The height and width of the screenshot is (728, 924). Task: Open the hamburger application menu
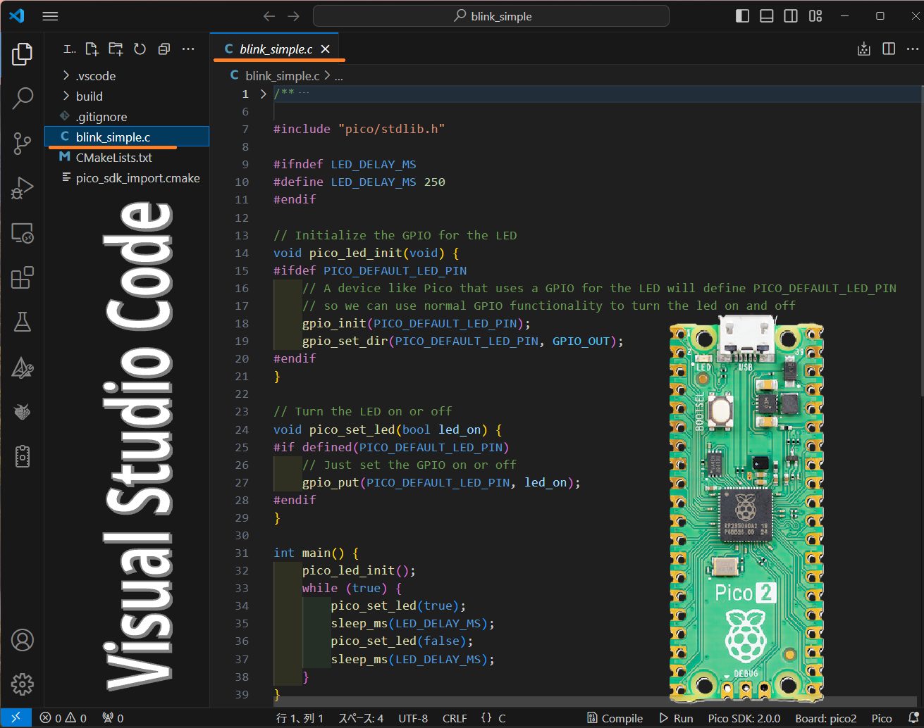point(50,16)
